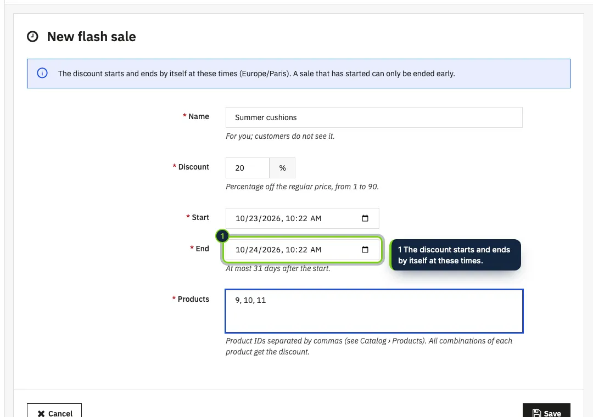Image resolution: width=593 pixels, height=417 pixels.
Task: Click the hint 'At most 31 days after the start.'
Action: click(278, 268)
